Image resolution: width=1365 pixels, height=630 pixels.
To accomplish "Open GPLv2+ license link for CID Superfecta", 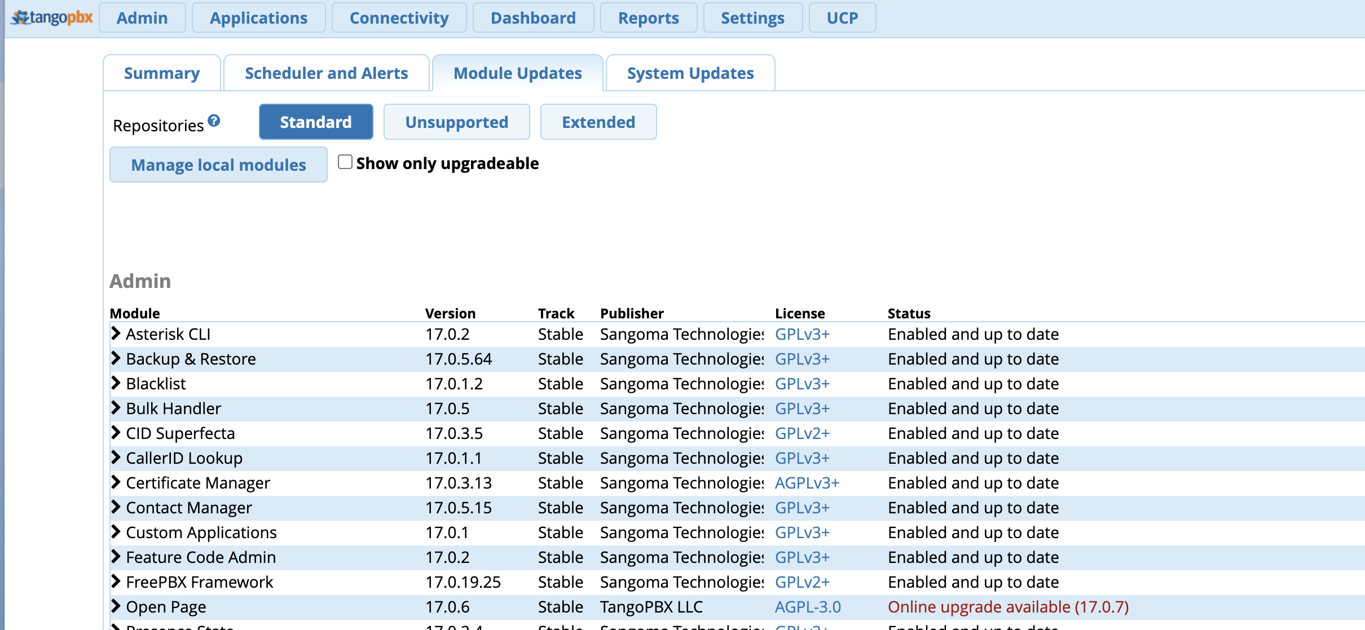I will pos(802,433).
